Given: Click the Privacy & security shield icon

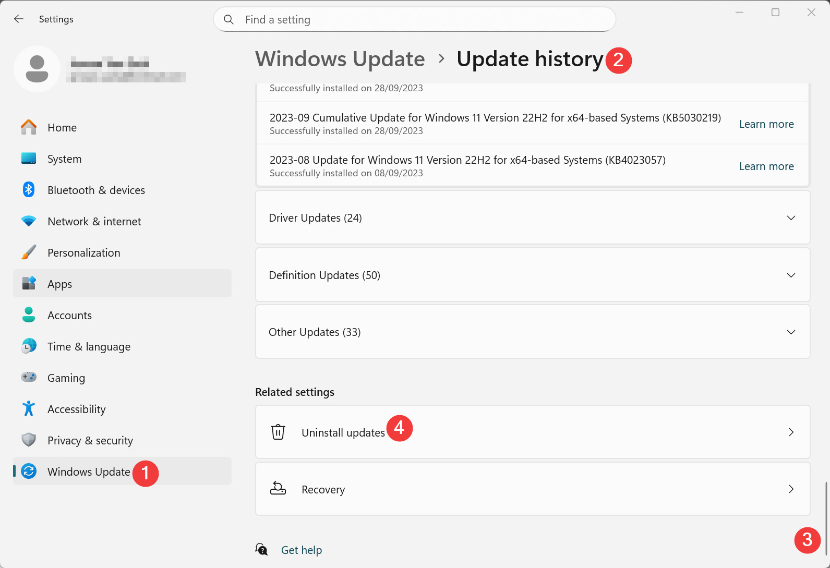Looking at the screenshot, I should [29, 440].
